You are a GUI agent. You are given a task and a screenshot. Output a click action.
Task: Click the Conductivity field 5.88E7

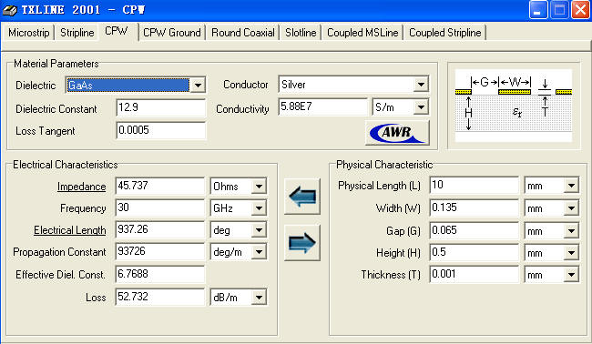[x=323, y=106]
